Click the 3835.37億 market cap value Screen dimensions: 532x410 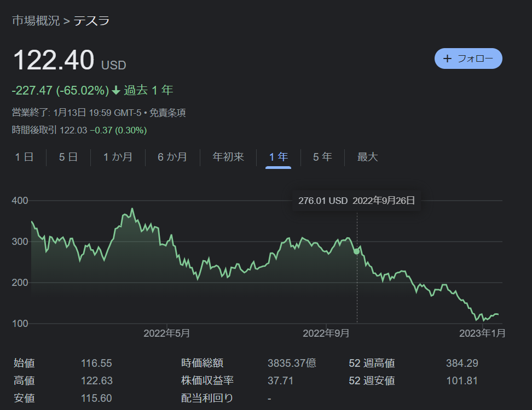click(292, 363)
